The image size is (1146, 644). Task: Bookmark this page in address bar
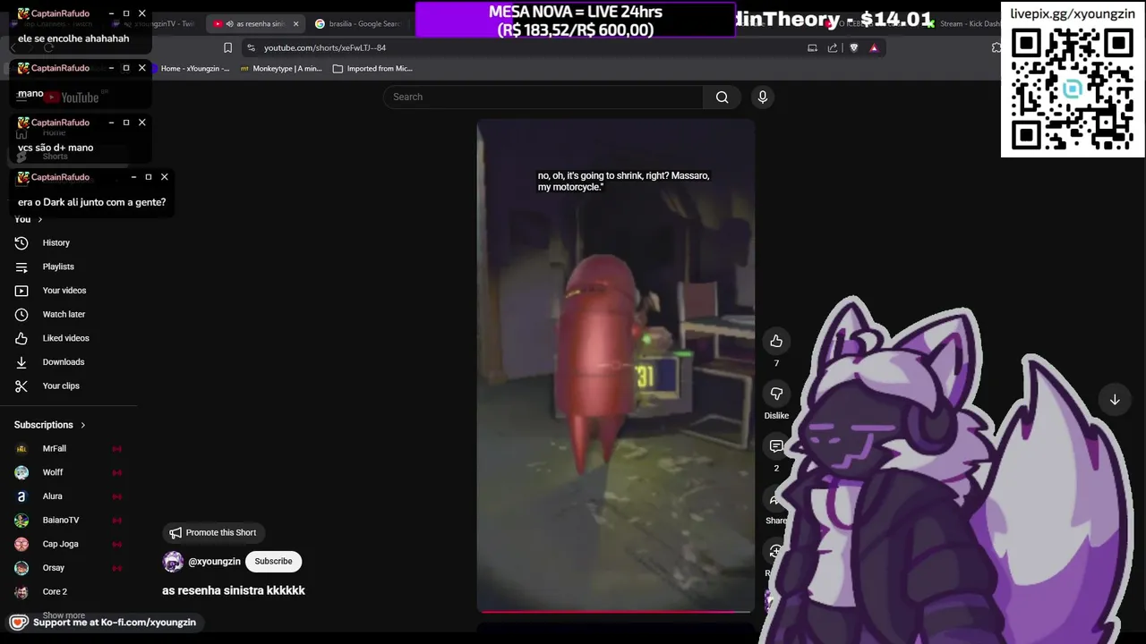coord(227,47)
